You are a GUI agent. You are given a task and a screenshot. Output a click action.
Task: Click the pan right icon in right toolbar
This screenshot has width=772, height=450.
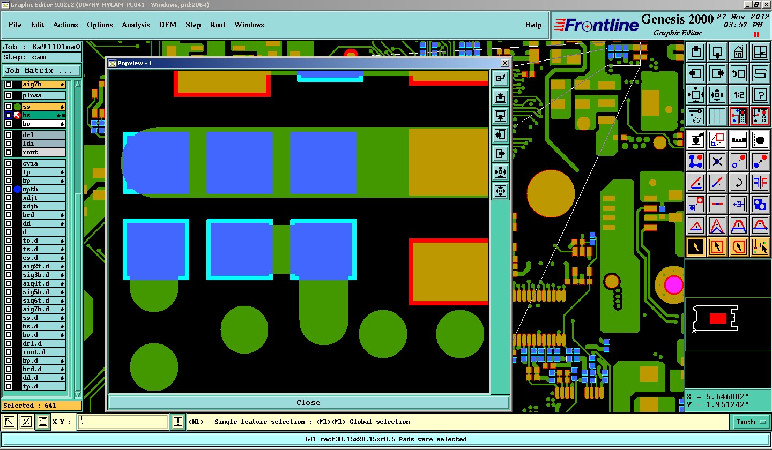(717, 73)
